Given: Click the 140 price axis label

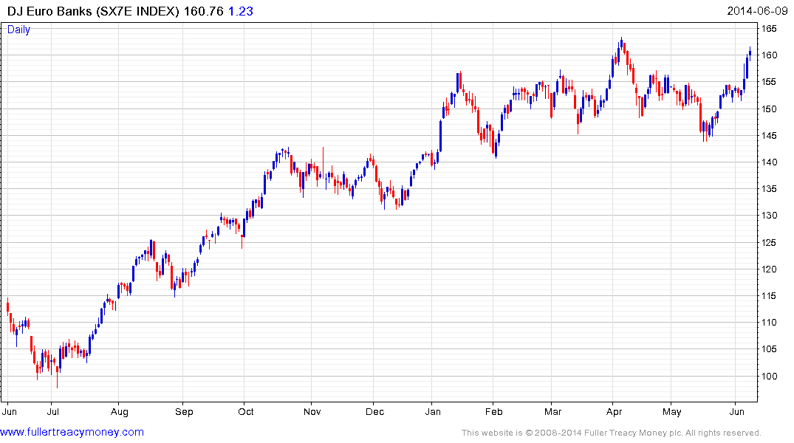Looking at the screenshot, I should (769, 162).
